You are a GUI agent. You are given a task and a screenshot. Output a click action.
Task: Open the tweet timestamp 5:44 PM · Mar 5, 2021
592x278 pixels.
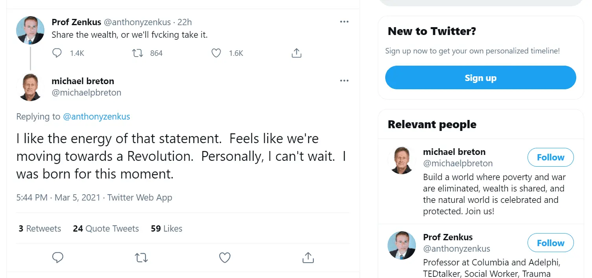58,197
